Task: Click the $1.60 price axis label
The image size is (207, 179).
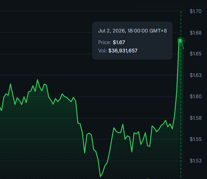Action: point(195,96)
